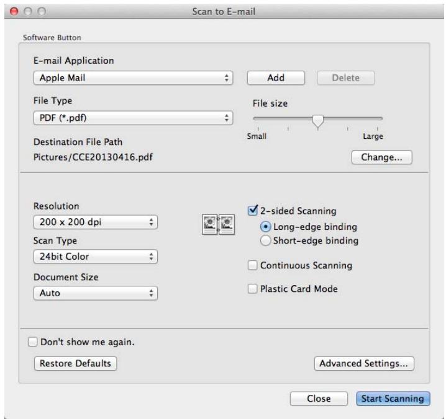Open the E-mail Application dropdown showing Apple Mail
The width and height of the screenshot is (446, 419).
[133, 78]
